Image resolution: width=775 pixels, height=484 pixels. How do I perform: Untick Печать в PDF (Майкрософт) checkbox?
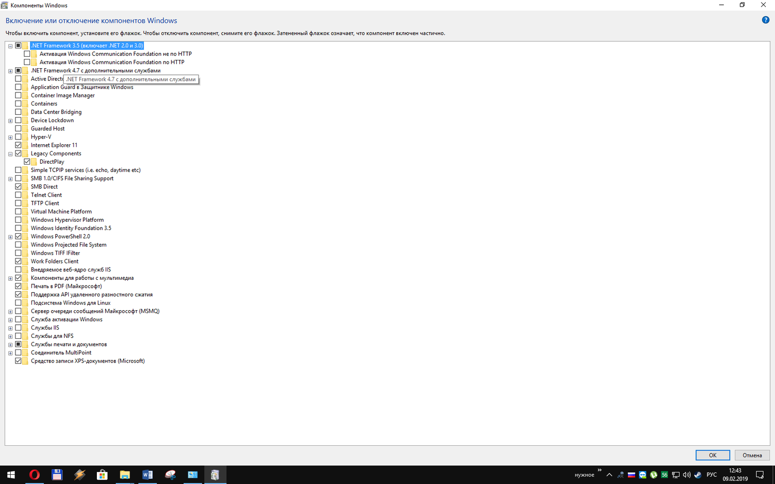18,286
